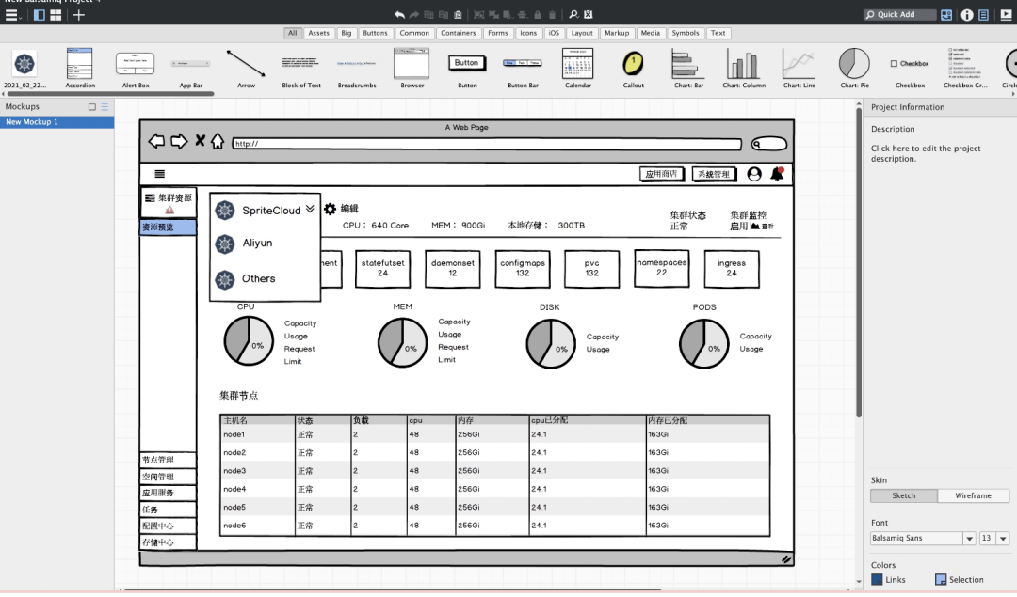Select the 节点管理 sidebar item
Screen dimensions: 1017x597
coord(168,460)
